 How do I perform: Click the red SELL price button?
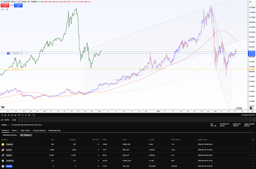coord(5,6)
